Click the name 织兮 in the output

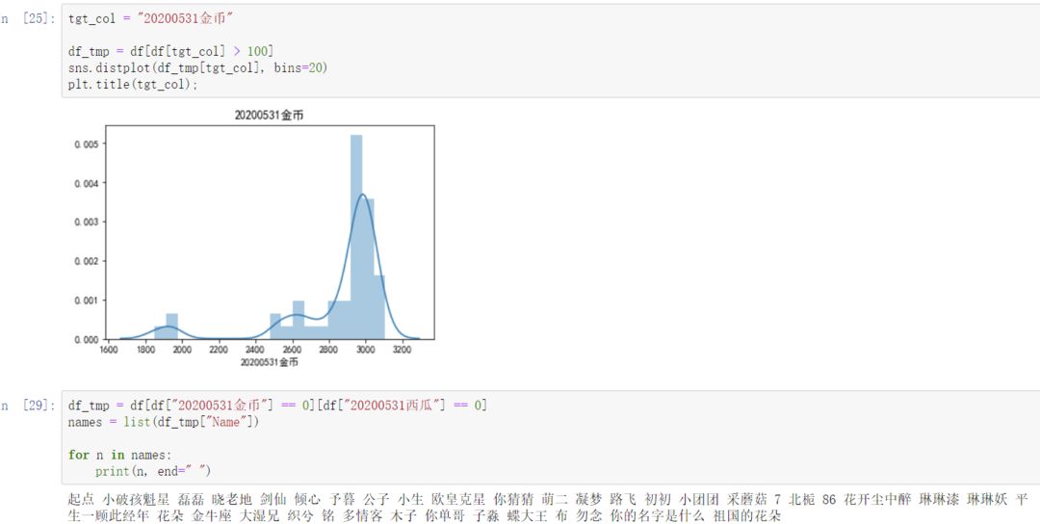click(301, 515)
